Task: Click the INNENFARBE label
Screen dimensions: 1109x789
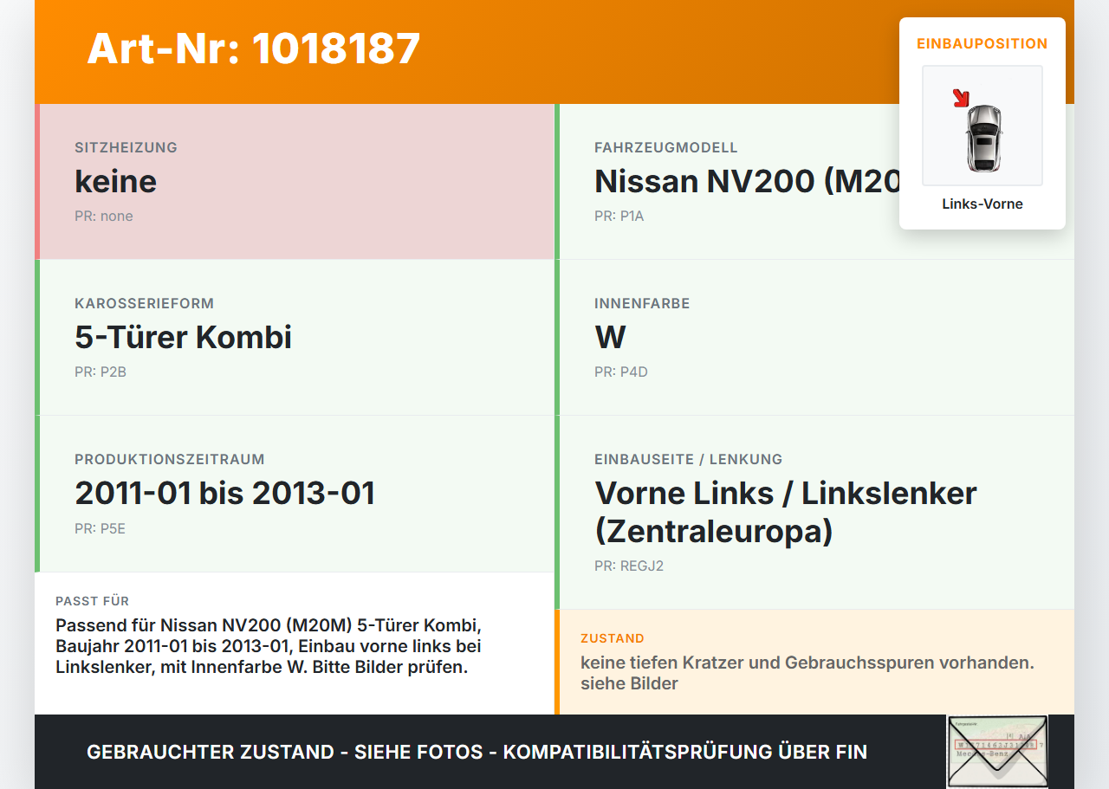Action: [642, 303]
